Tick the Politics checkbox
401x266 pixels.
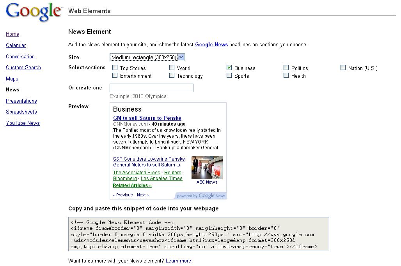point(286,68)
